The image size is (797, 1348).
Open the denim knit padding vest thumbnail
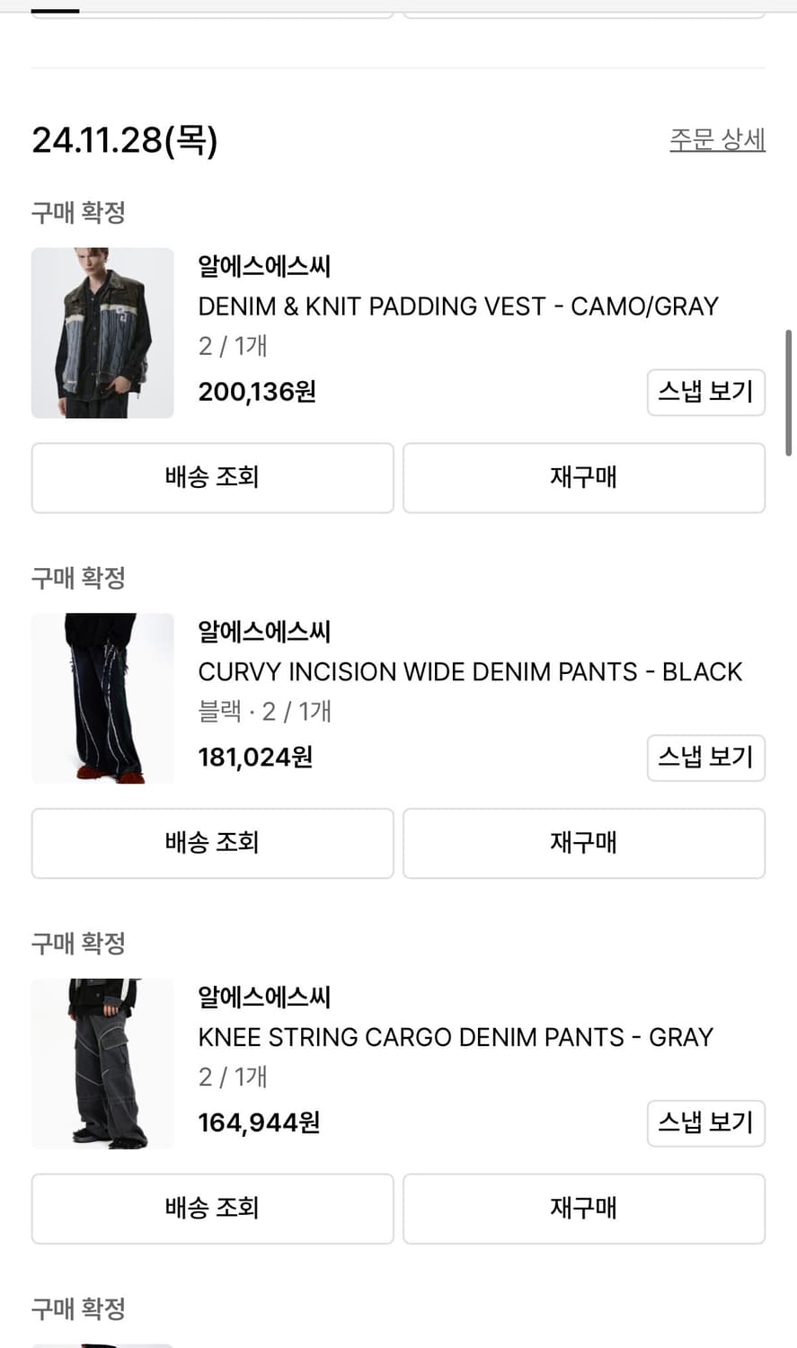102,333
